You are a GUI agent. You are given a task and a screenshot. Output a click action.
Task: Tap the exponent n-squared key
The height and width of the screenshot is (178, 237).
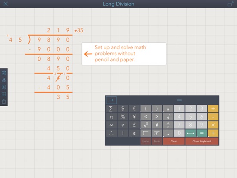tap(146, 125)
